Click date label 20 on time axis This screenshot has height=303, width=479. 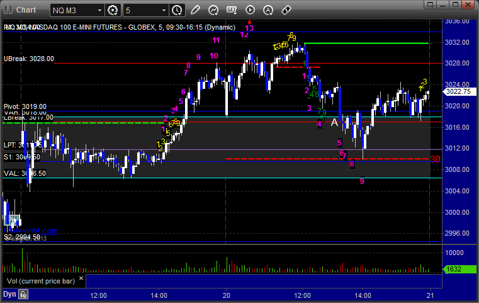[x=227, y=295]
